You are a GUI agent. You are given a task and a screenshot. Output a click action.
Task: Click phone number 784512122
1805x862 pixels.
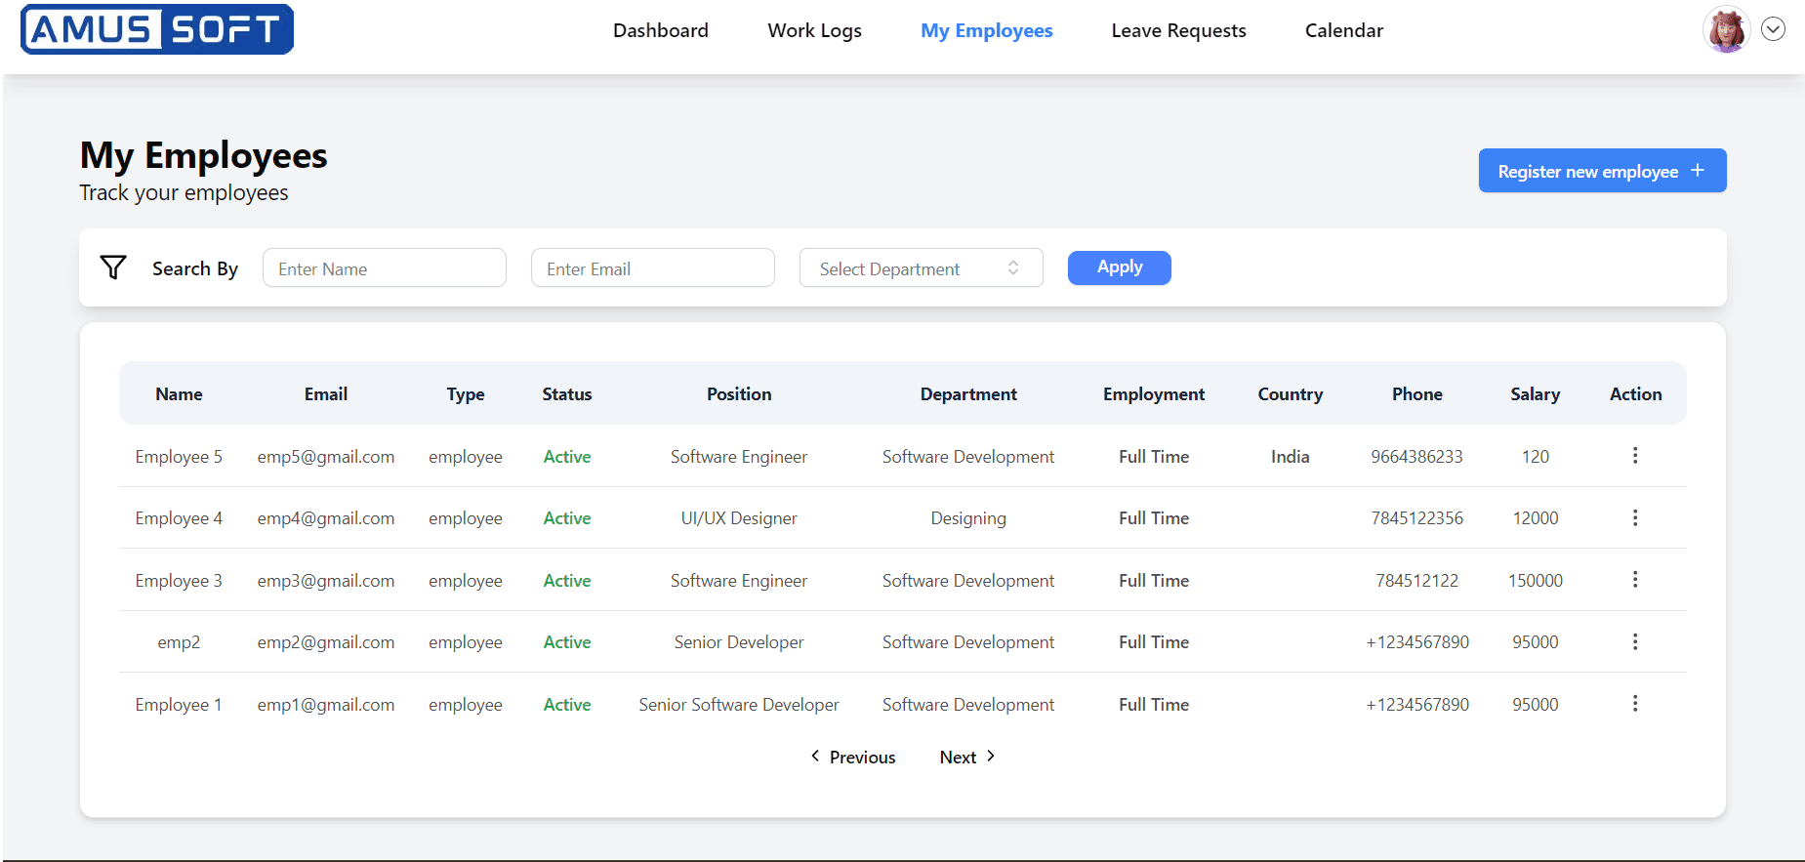(x=1417, y=581)
